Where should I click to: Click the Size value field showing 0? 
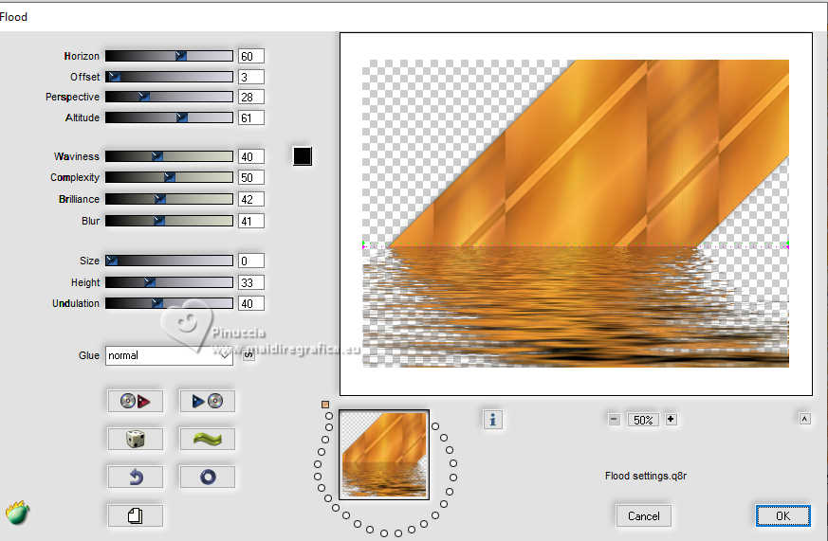click(x=250, y=261)
